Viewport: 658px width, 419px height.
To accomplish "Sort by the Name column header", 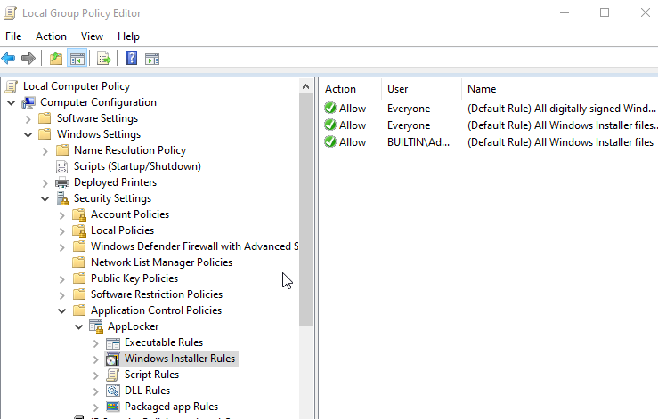I will point(560,89).
